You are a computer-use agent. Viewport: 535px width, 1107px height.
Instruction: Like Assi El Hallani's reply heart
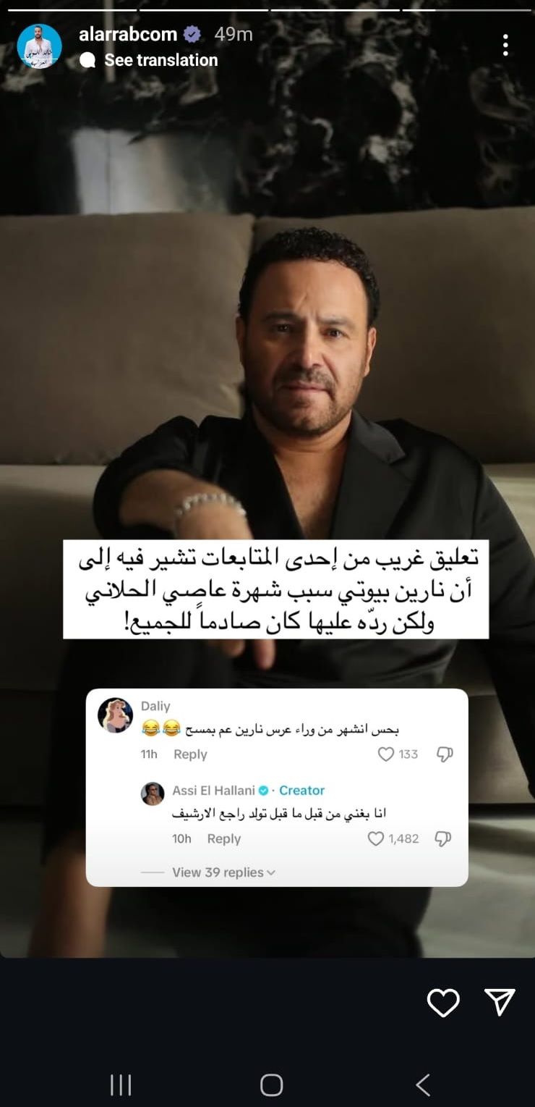(x=376, y=838)
